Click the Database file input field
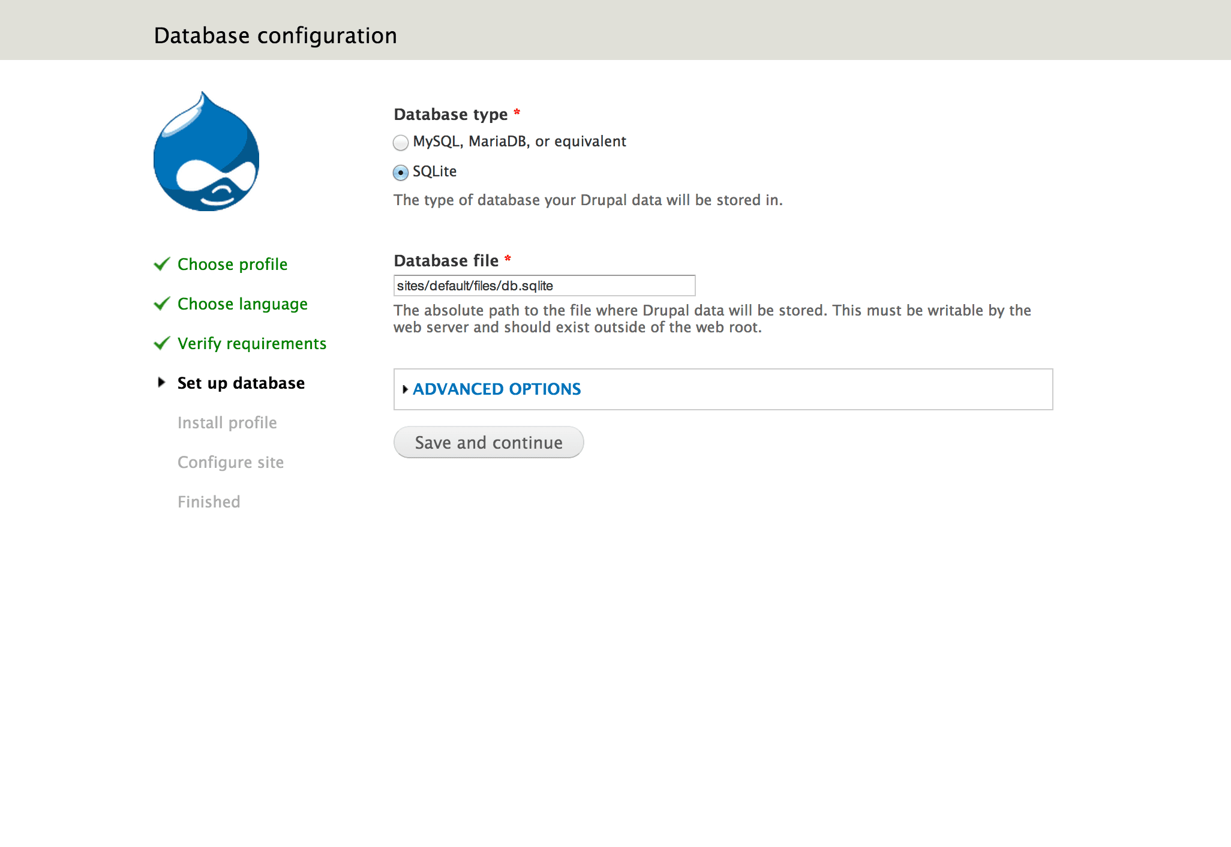The height and width of the screenshot is (847, 1231). pos(544,286)
